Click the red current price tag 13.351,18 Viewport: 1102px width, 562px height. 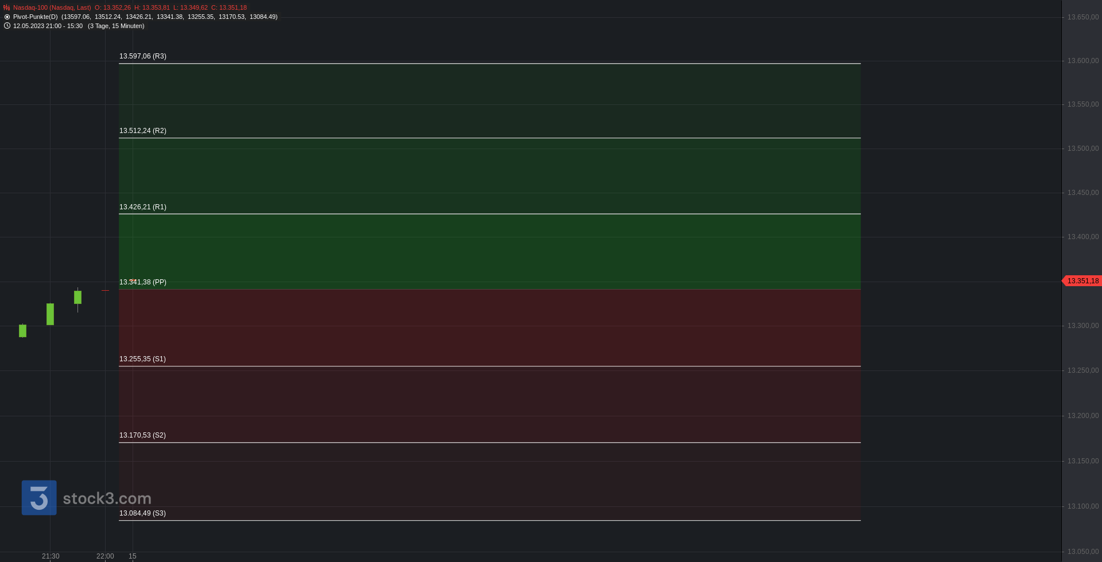pos(1082,281)
